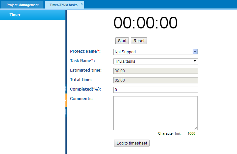Click the Comments label

[81, 98]
